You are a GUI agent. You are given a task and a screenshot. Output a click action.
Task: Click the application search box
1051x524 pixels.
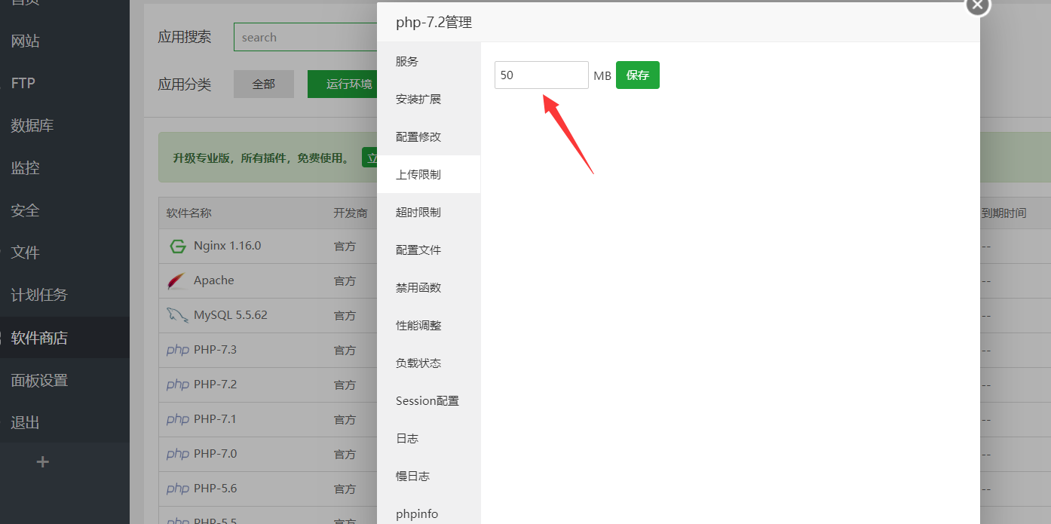305,38
